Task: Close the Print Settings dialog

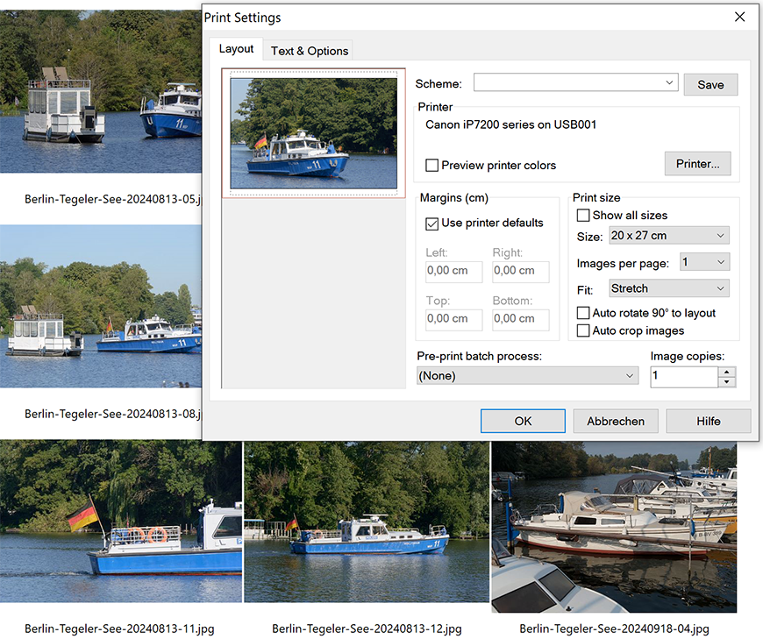Action: click(740, 17)
